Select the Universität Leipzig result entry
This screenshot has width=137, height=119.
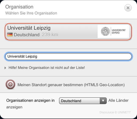click(68, 32)
